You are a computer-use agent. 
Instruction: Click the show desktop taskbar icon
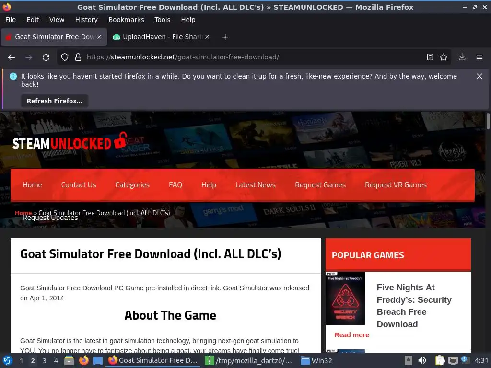(x=98, y=360)
